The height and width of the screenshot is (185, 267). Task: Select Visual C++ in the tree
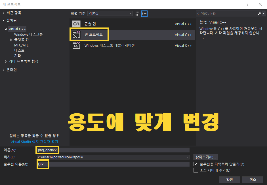[x=17, y=29]
